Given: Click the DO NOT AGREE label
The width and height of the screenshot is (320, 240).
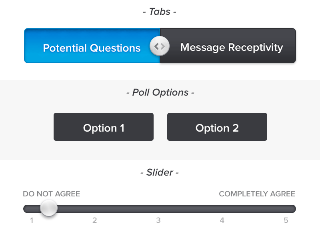Looking at the screenshot, I should click(x=51, y=194).
